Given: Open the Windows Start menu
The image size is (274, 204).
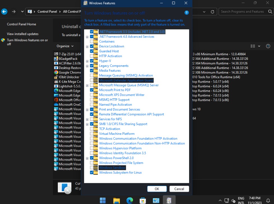Looking at the screenshot, I should (x=103, y=200).
